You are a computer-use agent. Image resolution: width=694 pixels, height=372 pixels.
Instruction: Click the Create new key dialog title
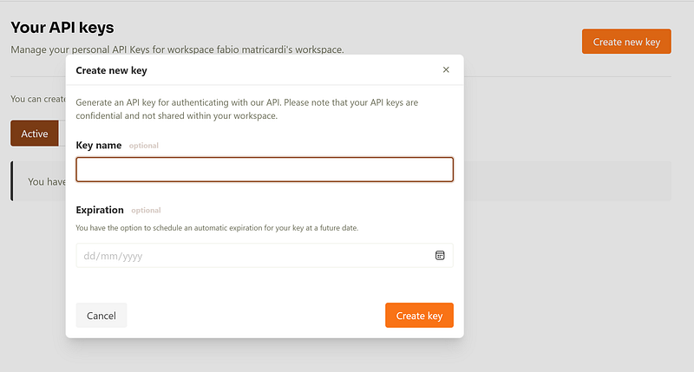pyautogui.click(x=111, y=70)
